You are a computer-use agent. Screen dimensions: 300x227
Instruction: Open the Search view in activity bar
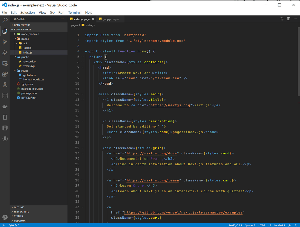pos(5,20)
